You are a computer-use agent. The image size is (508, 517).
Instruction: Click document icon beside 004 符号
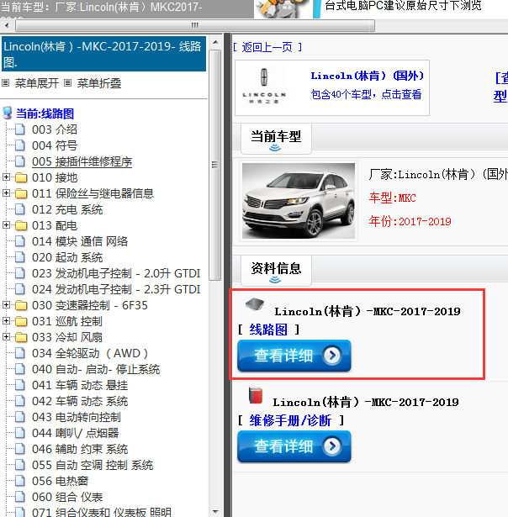(x=20, y=145)
